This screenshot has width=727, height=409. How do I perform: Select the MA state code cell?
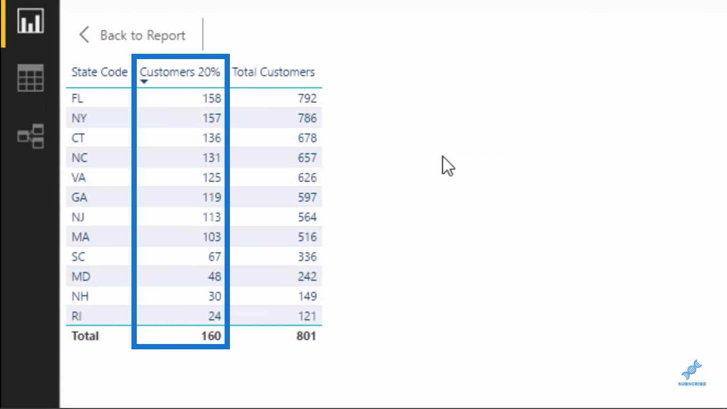[80, 237]
